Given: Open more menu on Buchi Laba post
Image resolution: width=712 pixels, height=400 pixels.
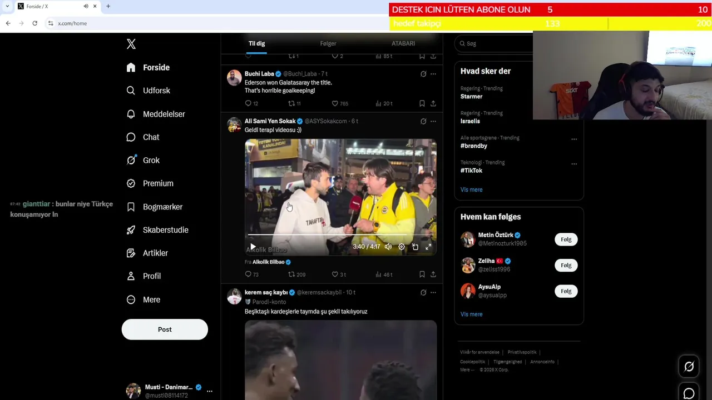Looking at the screenshot, I should 433,74.
